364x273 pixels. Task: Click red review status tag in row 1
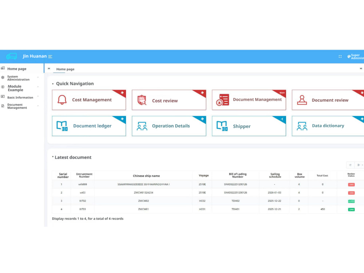[x=351, y=185]
